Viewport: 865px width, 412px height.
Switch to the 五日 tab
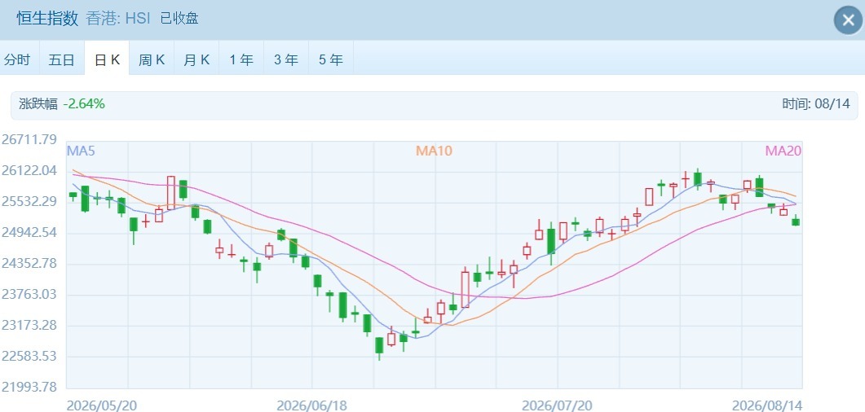coord(61,59)
